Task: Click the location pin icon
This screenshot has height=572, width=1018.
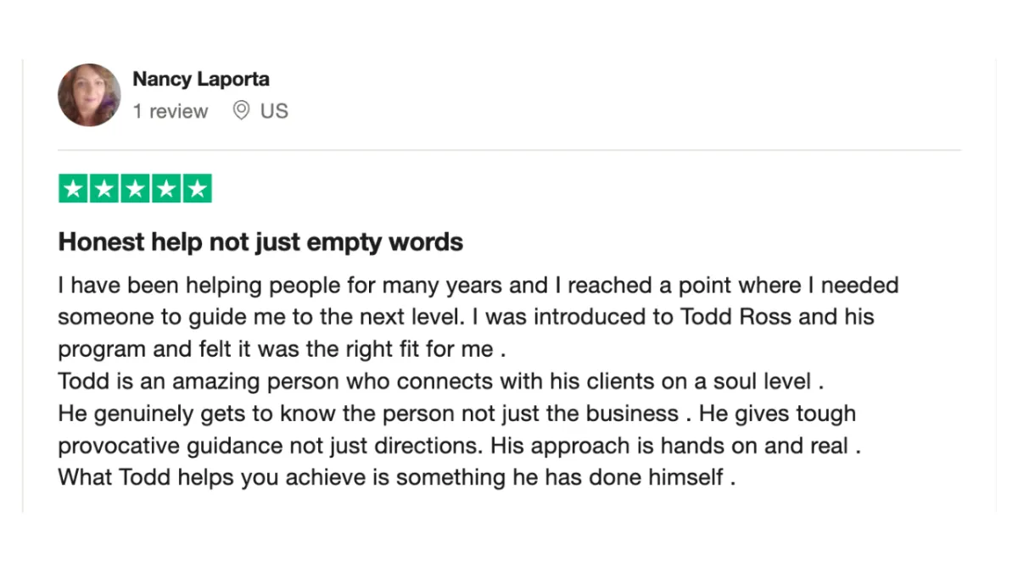Action: pos(242,111)
